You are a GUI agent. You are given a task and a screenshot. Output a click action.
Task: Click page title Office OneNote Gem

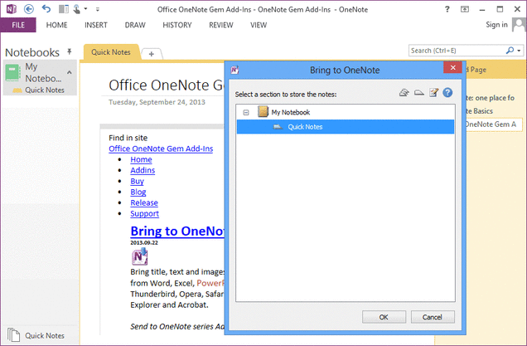click(166, 85)
